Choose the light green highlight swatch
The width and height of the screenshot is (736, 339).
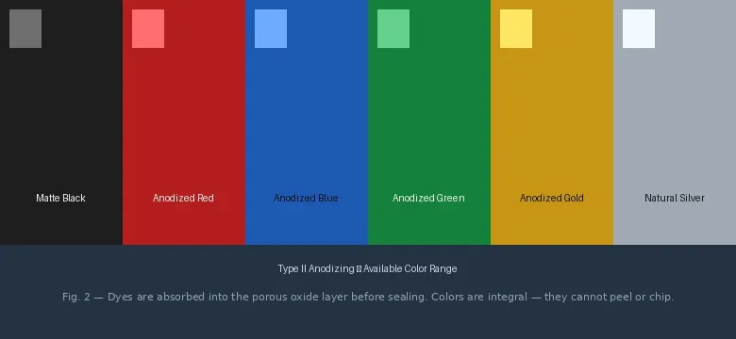click(393, 28)
